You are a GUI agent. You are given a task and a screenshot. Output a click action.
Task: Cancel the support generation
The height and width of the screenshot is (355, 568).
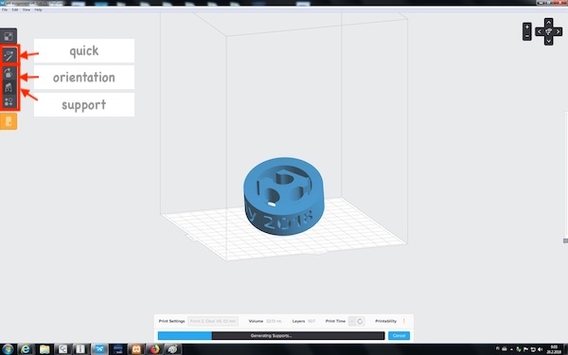point(399,335)
